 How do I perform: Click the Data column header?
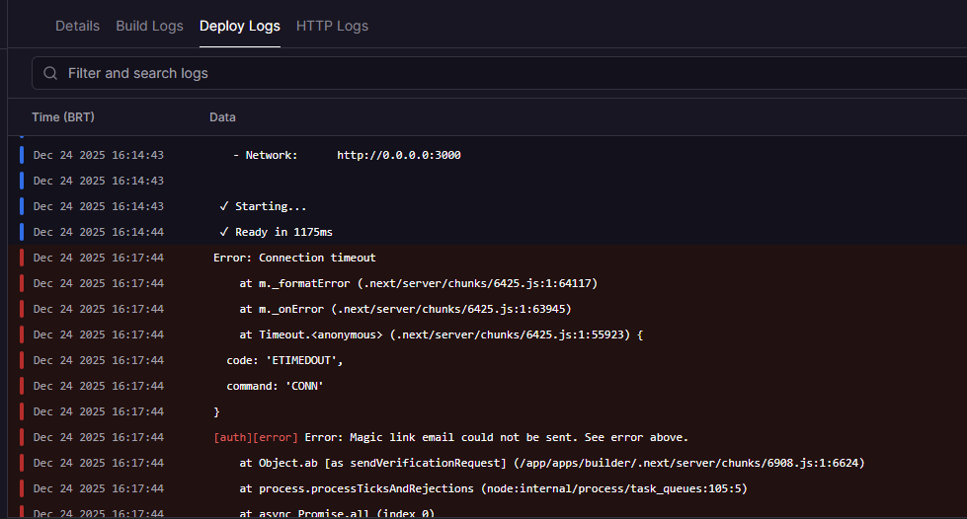point(222,117)
